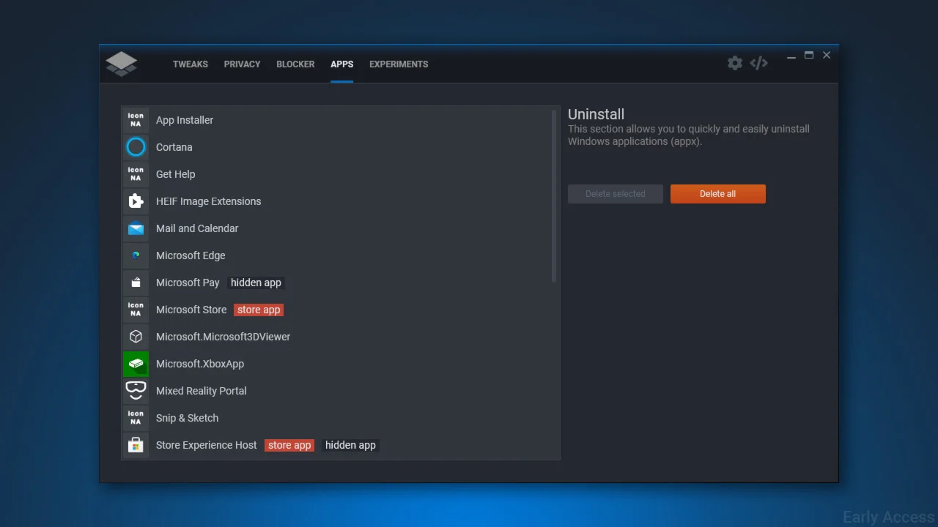This screenshot has height=527, width=938.
Task: Click store app tag on Store Experience Host
Action: tap(289, 445)
